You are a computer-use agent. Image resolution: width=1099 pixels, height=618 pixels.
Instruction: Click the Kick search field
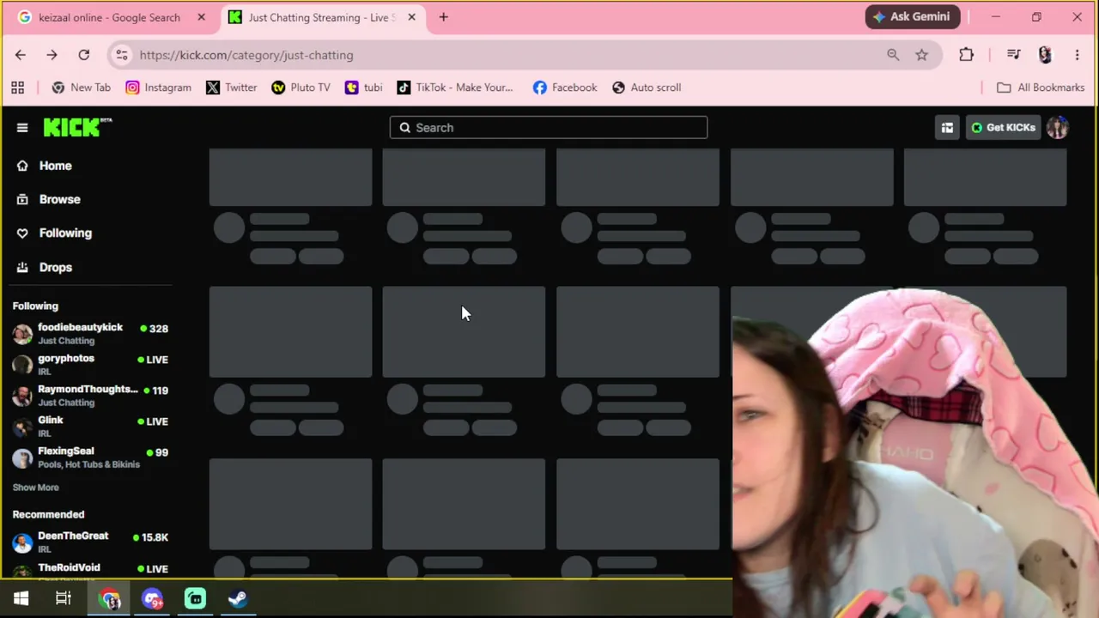pos(549,128)
